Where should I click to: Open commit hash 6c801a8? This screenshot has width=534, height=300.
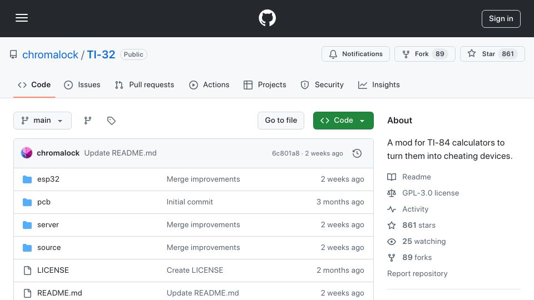click(x=286, y=153)
